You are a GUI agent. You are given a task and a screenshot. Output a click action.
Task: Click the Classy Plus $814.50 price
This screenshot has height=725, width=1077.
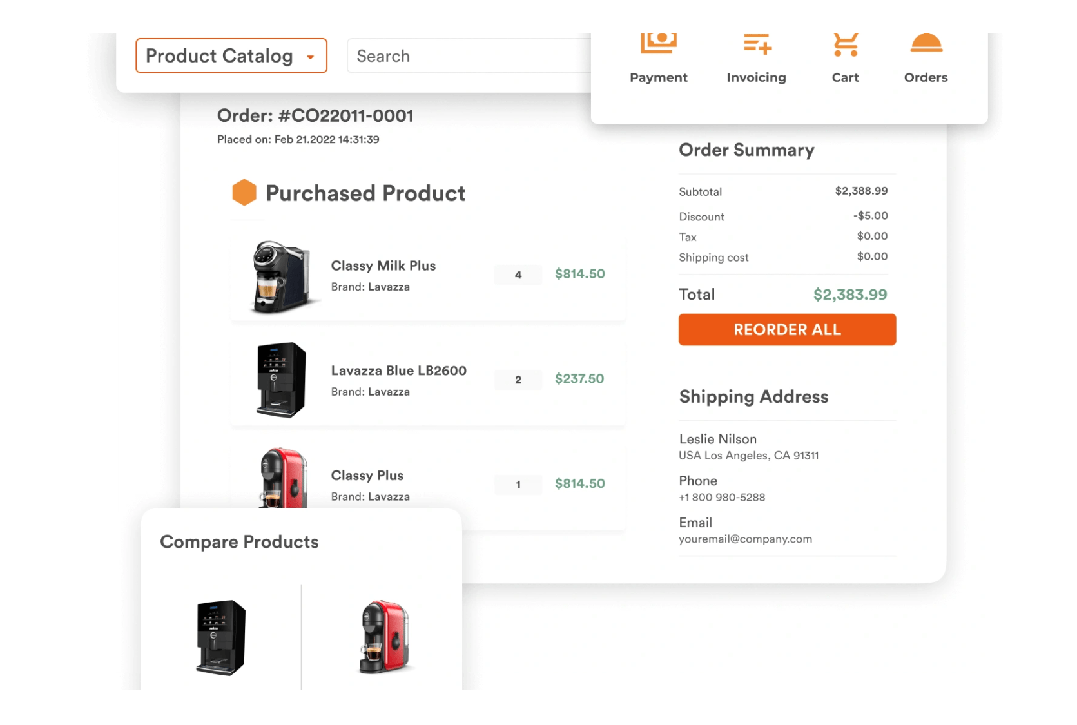pyautogui.click(x=580, y=484)
